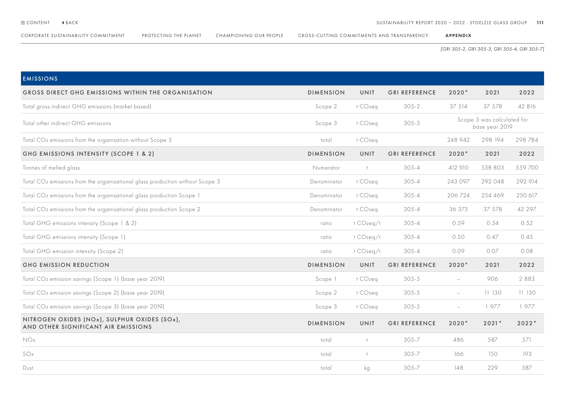Click the Gross Direct GHG Emissions heading
565x400 pixels.
point(118,93)
